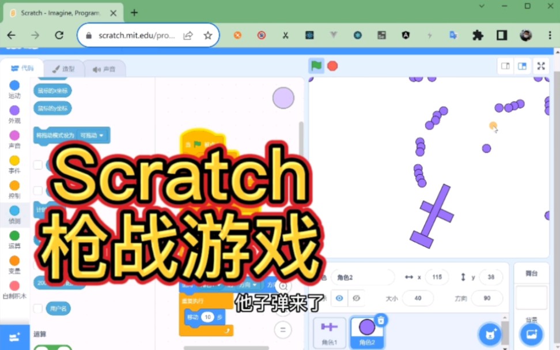This screenshot has width=560, height=350.
Task: Click the username reporter block
Action: tap(58, 308)
